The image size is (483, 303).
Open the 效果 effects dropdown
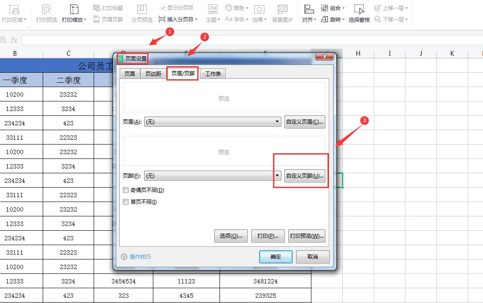pyautogui.click(x=260, y=13)
